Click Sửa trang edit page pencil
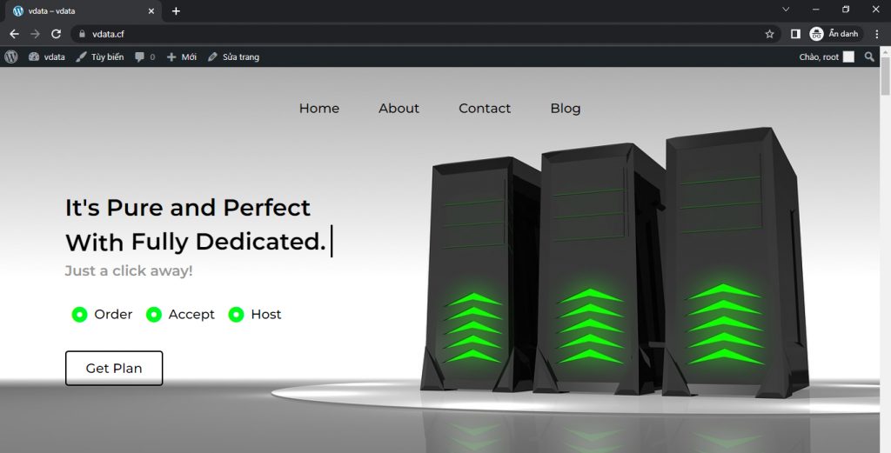This screenshot has height=453, width=891. click(x=233, y=57)
